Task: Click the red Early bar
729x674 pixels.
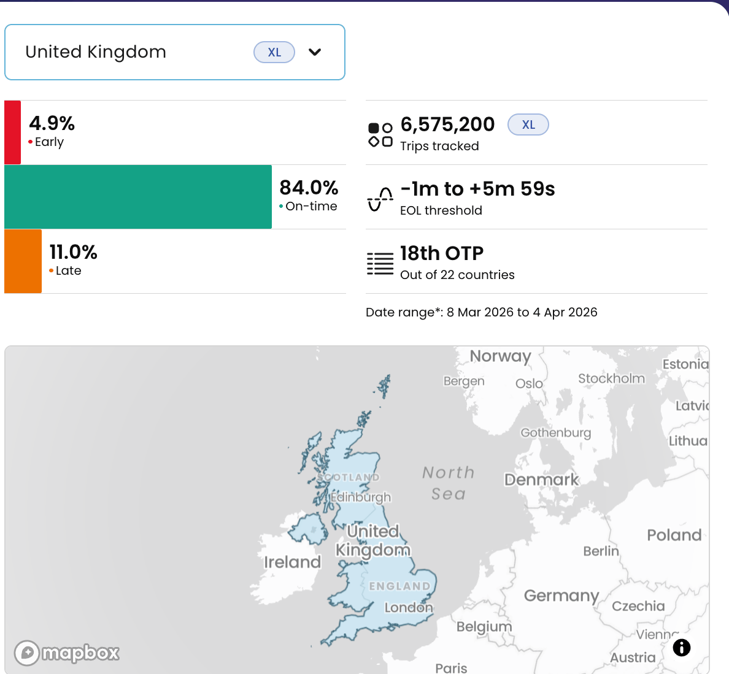Action: click(13, 132)
